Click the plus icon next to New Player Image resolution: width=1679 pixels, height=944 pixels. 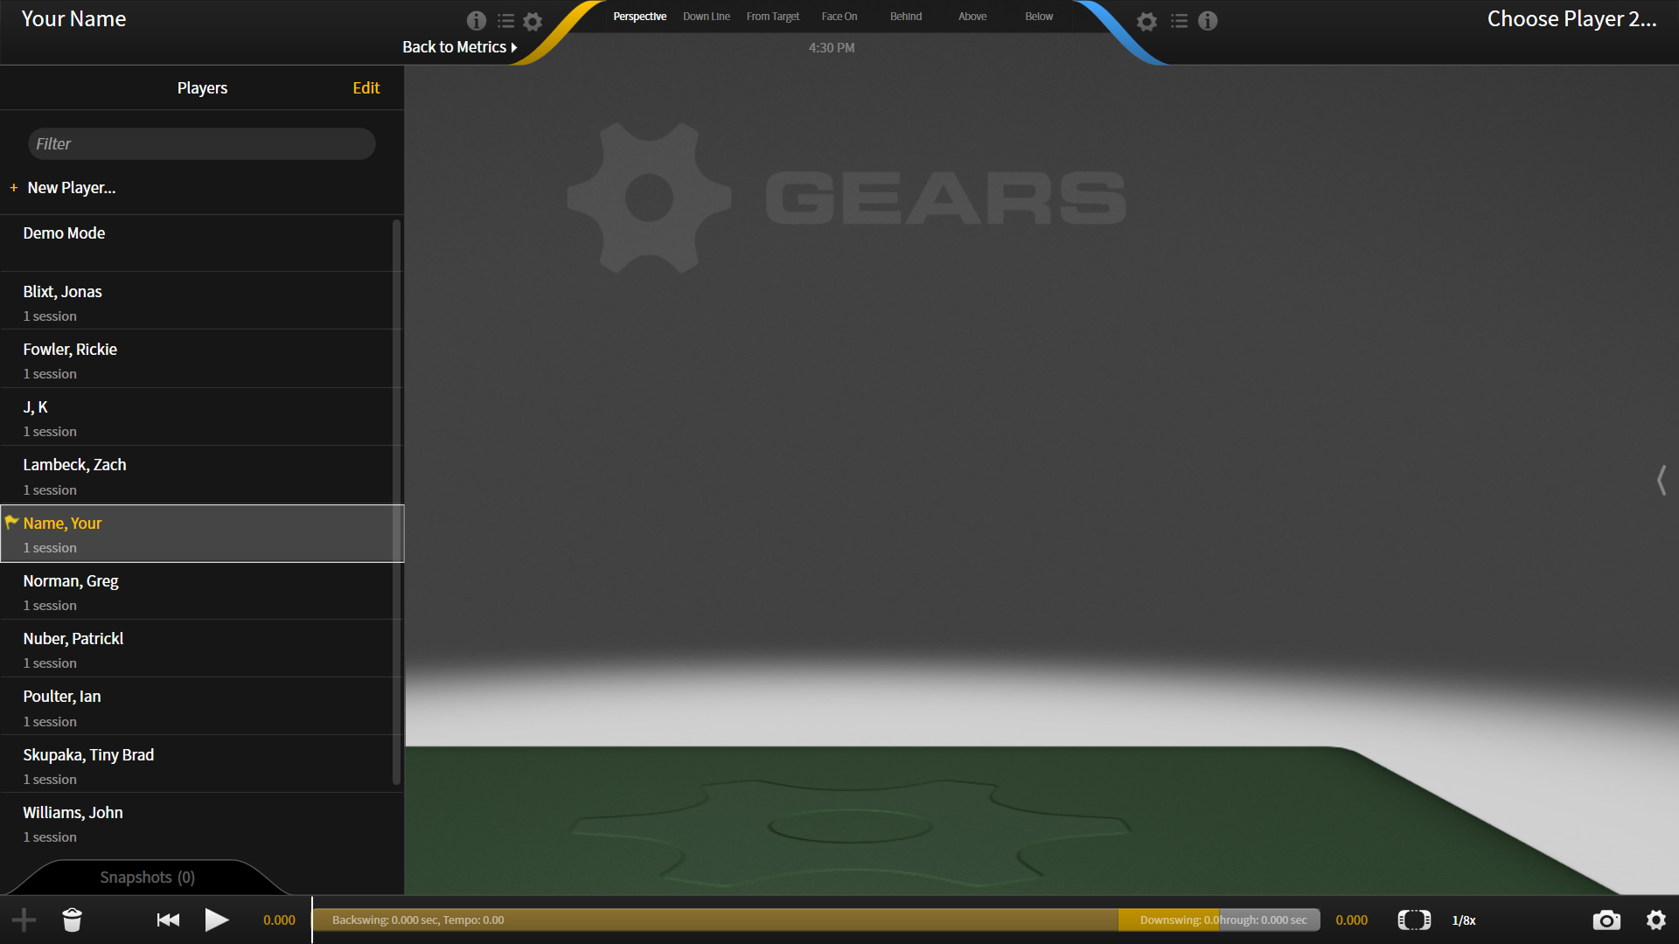[14, 188]
